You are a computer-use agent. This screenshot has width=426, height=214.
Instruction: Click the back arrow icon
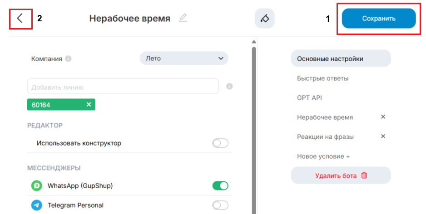(x=20, y=19)
